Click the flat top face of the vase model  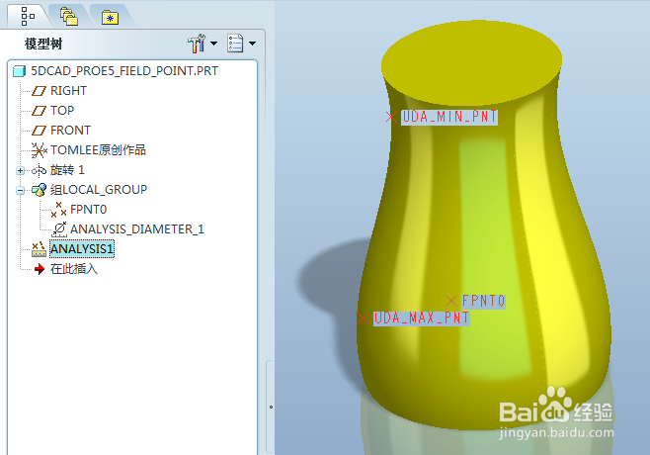(x=471, y=62)
